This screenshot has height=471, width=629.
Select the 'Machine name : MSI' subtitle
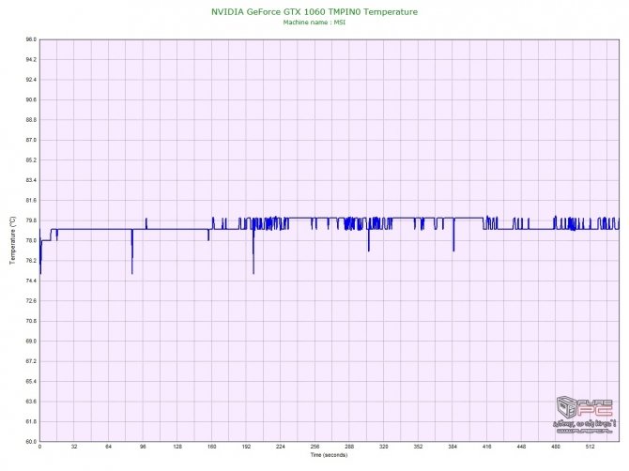(x=314, y=23)
